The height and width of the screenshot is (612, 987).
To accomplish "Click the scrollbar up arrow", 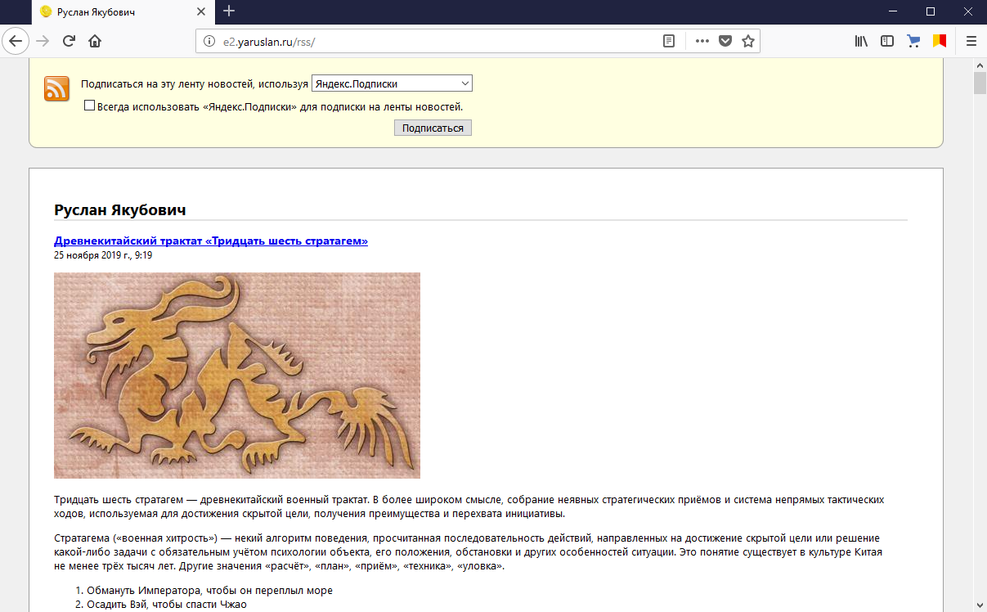I will point(980,65).
